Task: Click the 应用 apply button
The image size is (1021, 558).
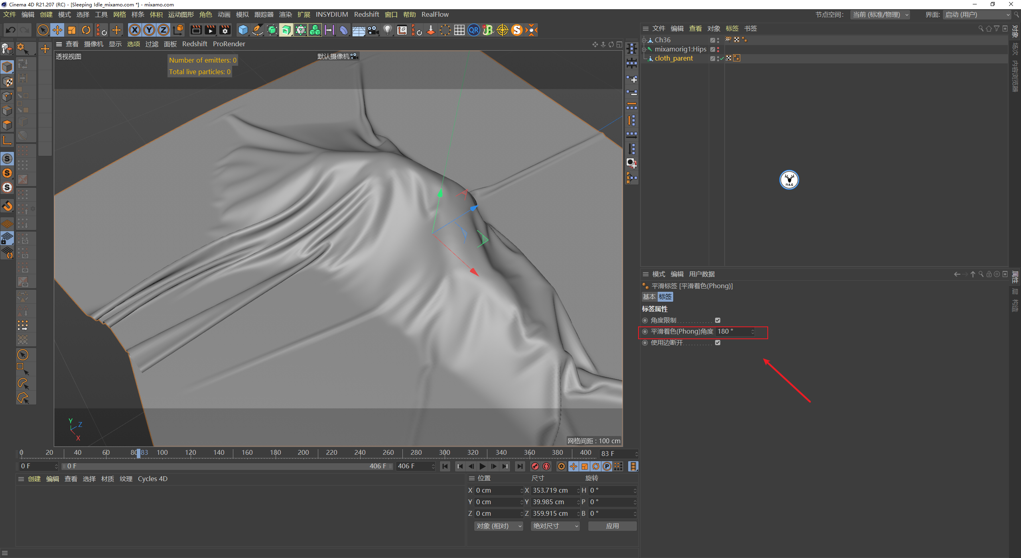Action: click(x=612, y=526)
